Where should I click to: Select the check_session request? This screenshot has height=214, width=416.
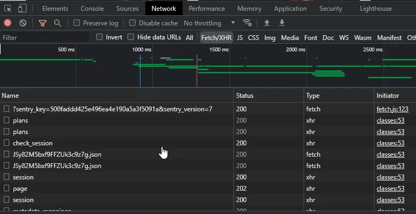click(x=32, y=143)
